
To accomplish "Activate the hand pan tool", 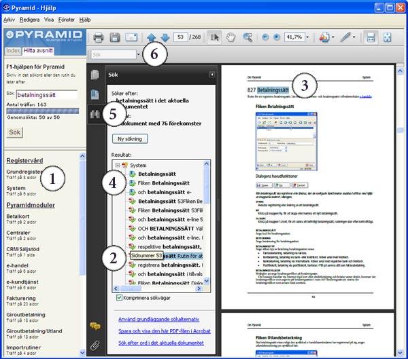I will point(231,37).
